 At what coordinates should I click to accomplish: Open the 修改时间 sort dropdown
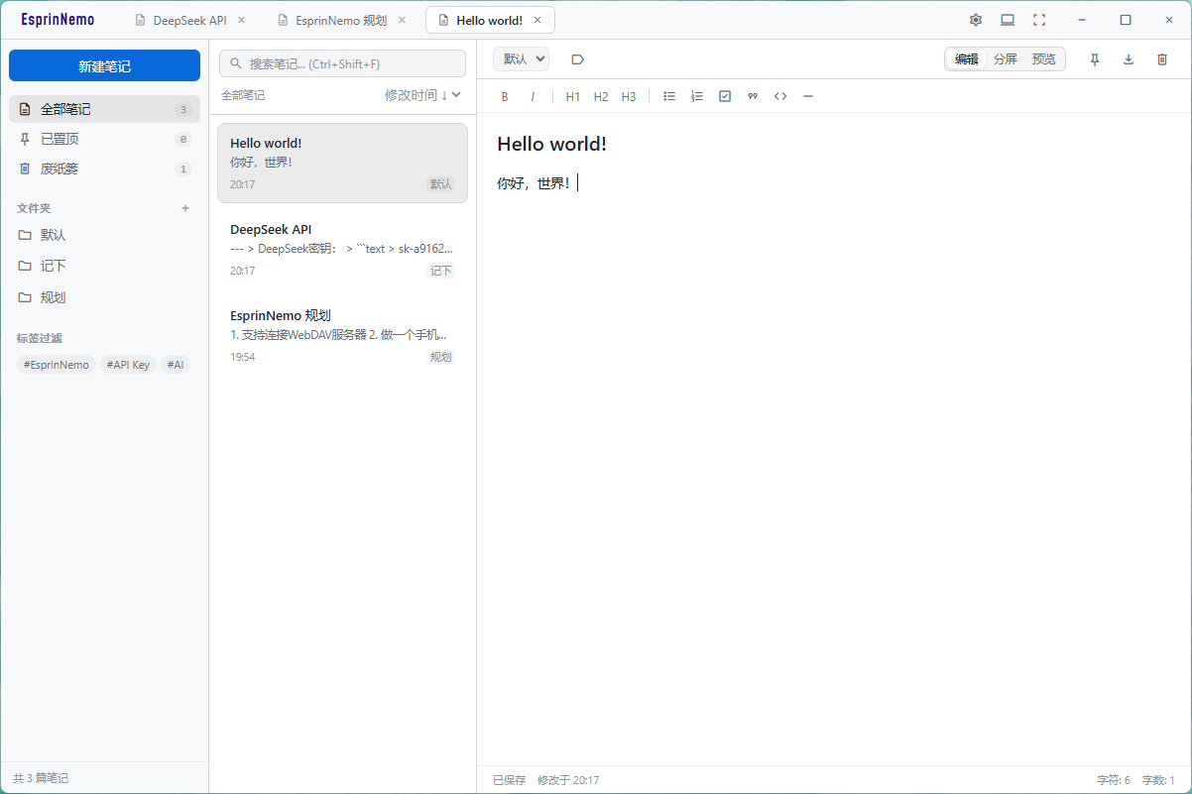(x=423, y=95)
